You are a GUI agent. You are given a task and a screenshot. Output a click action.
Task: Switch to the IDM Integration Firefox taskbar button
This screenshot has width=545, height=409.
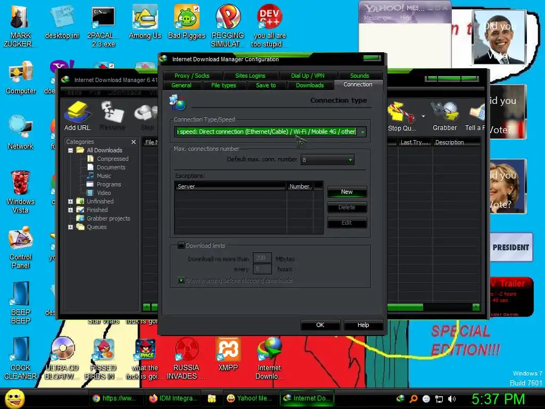coord(173,398)
